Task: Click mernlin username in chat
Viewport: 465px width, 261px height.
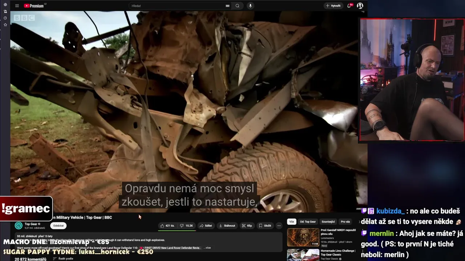Action: tap(382, 234)
